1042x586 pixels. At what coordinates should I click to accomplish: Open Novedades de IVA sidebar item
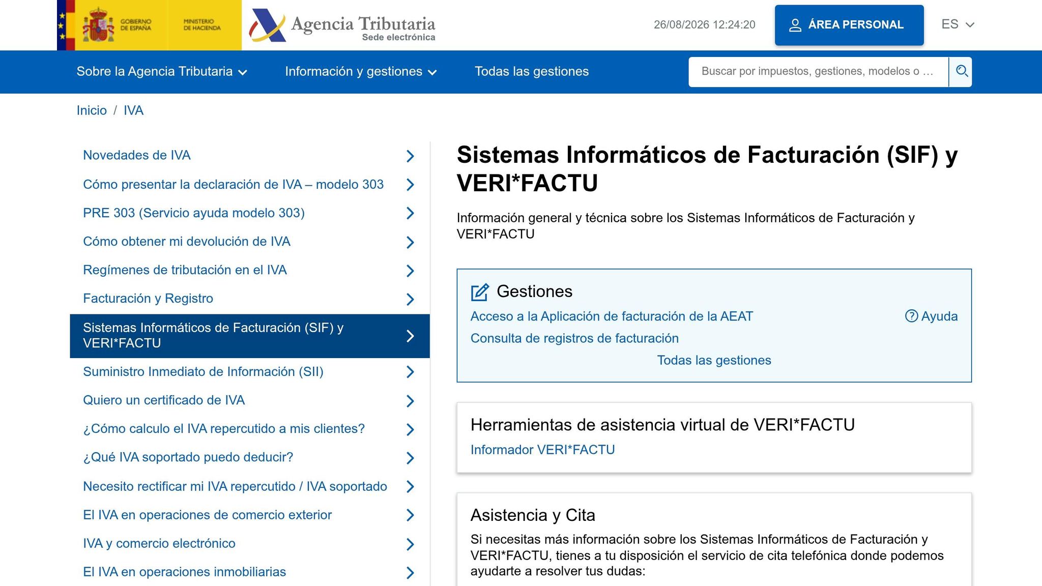pyautogui.click(x=136, y=156)
